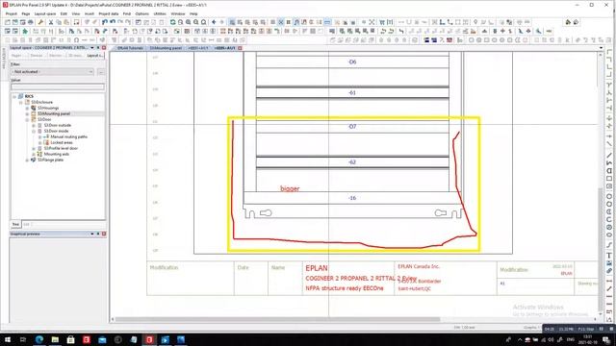
Task: Close the Layout space navigator panel
Action: coord(104,48)
